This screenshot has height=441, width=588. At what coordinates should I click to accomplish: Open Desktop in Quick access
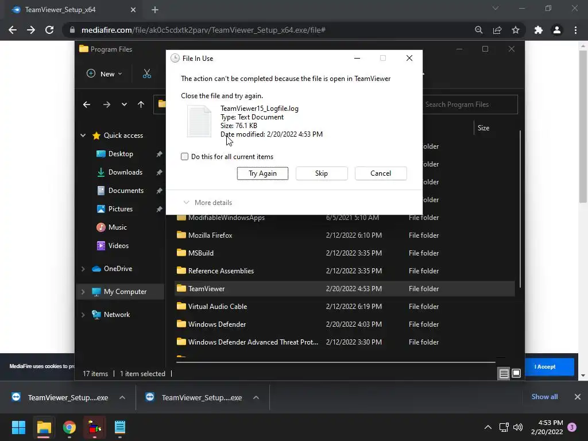pos(121,154)
